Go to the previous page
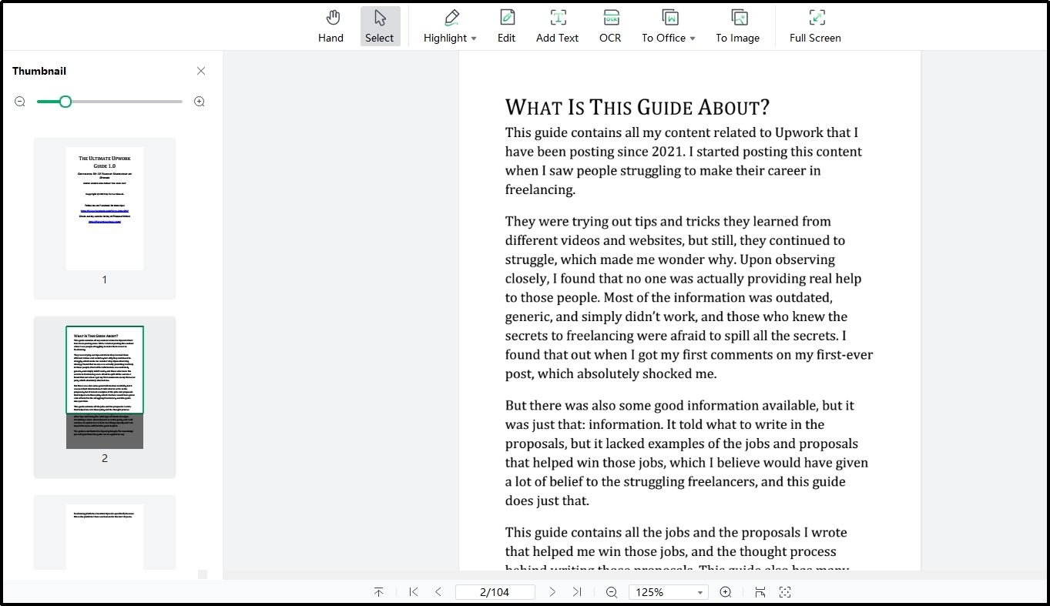Screen dimensions: 1050x606 coord(438,592)
